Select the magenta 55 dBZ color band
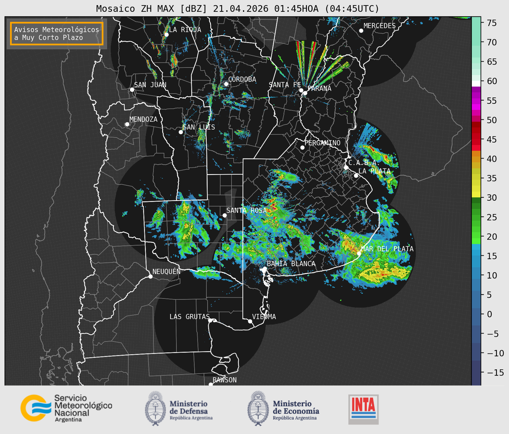509x434 pixels. 476,101
